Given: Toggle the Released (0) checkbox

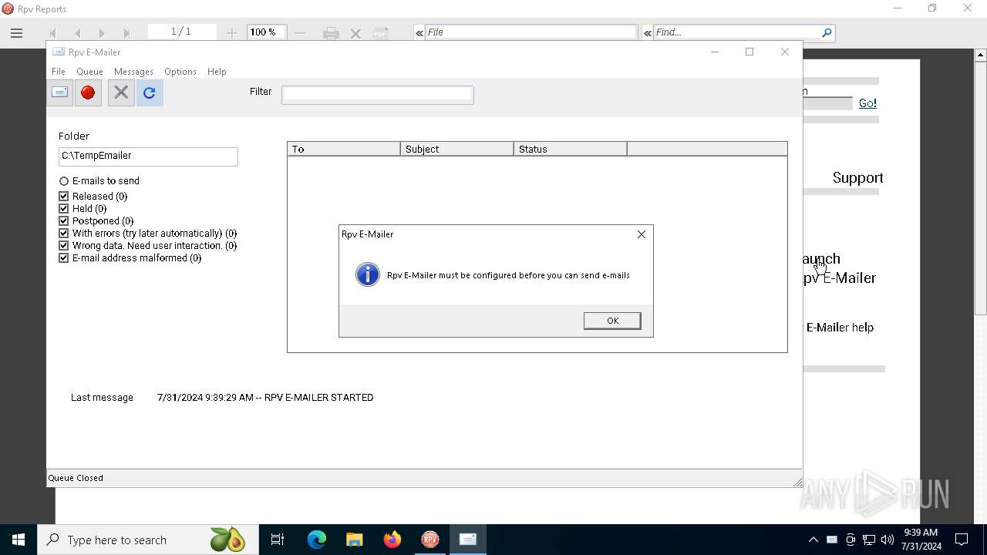Looking at the screenshot, I should (x=64, y=197).
